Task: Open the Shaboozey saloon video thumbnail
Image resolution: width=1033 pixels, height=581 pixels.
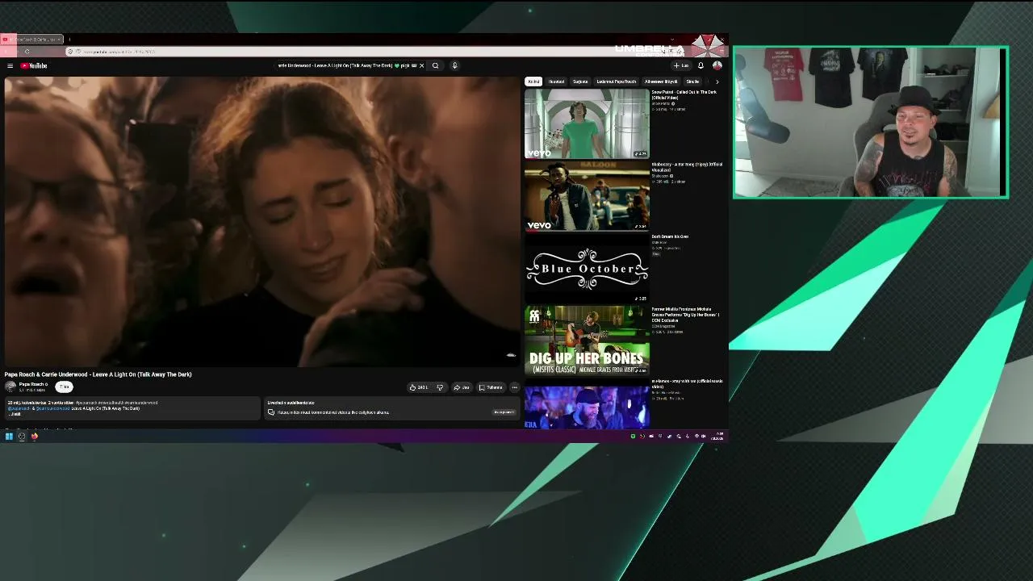Action: [587, 196]
